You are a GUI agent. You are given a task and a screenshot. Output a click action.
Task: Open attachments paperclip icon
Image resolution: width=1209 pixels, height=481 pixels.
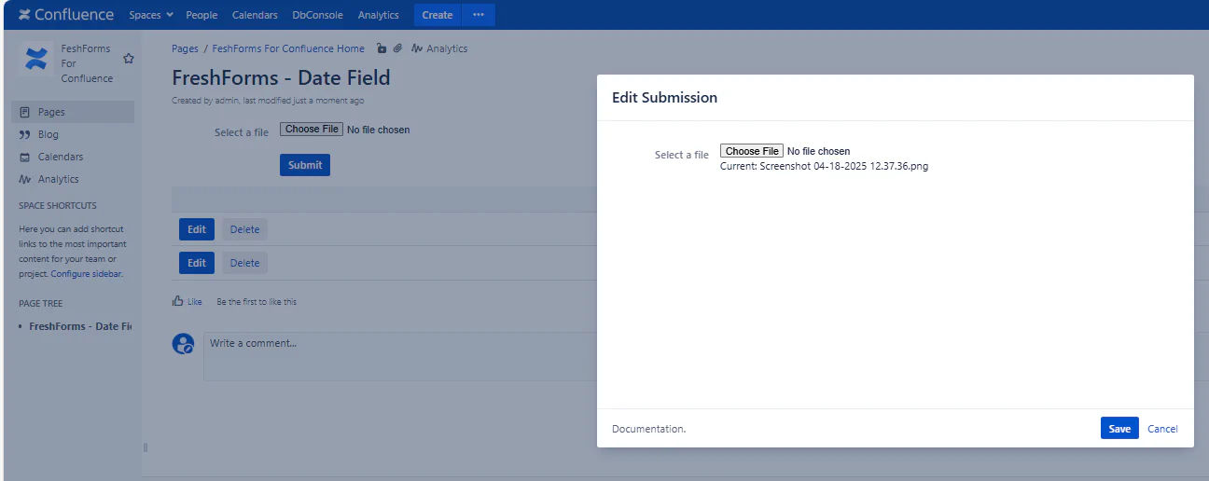coord(397,48)
